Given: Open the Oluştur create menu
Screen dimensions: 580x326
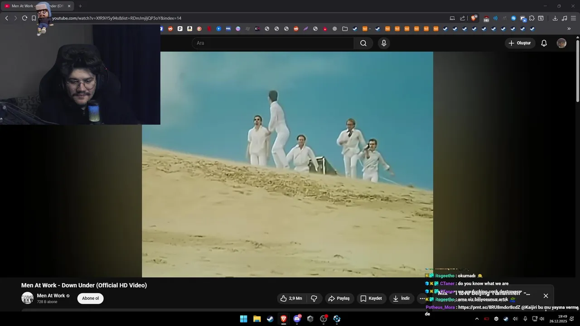Looking at the screenshot, I should click(x=520, y=43).
